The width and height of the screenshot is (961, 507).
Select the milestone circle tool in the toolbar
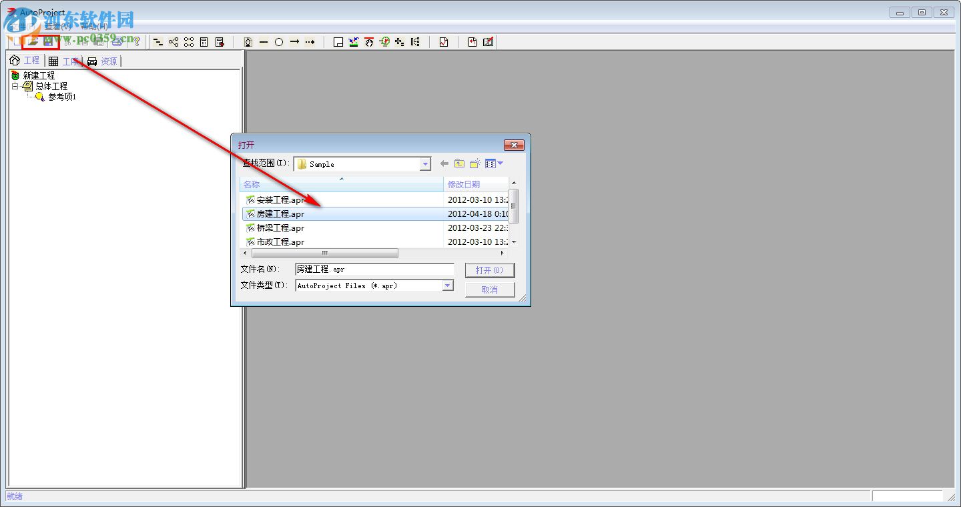click(278, 42)
